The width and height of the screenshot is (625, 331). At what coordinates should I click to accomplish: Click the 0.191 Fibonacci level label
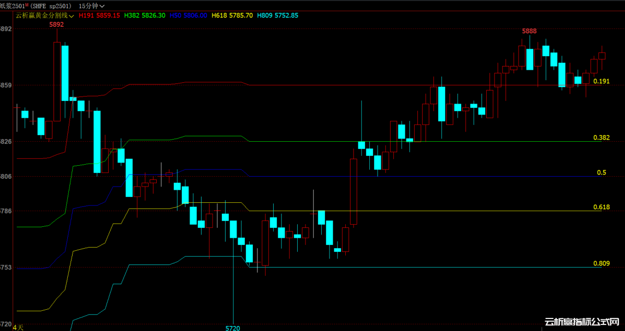602,81
